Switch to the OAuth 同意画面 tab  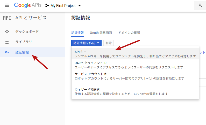click(x=101, y=33)
